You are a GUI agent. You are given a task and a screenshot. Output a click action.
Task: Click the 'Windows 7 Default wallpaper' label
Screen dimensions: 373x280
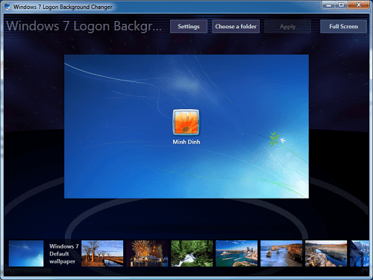(63, 254)
